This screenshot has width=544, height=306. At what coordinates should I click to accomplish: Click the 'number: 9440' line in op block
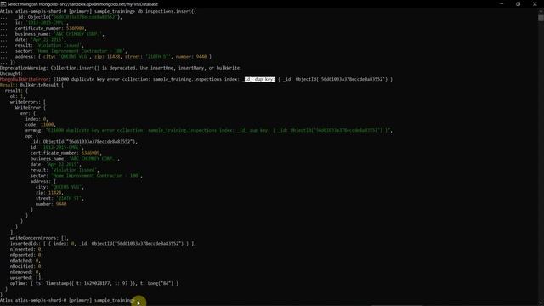[x=51, y=204]
